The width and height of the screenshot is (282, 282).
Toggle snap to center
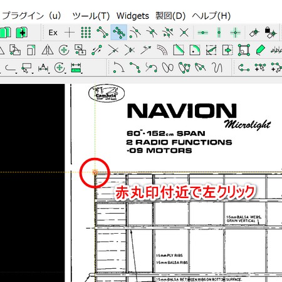pos(135,33)
